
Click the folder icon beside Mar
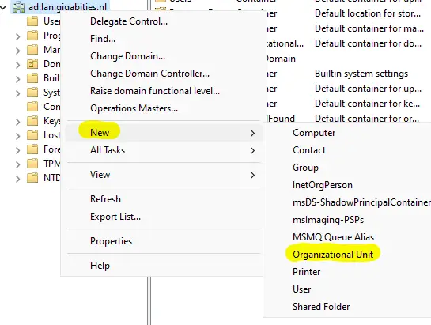[32, 50]
